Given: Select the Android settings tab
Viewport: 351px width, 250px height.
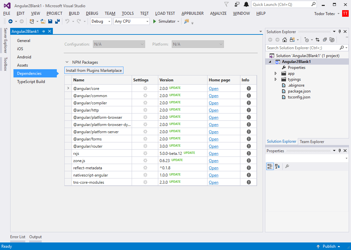Looking at the screenshot, I should [x=24, y=57].
